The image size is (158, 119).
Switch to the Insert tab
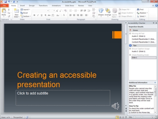tap(22, 6)
